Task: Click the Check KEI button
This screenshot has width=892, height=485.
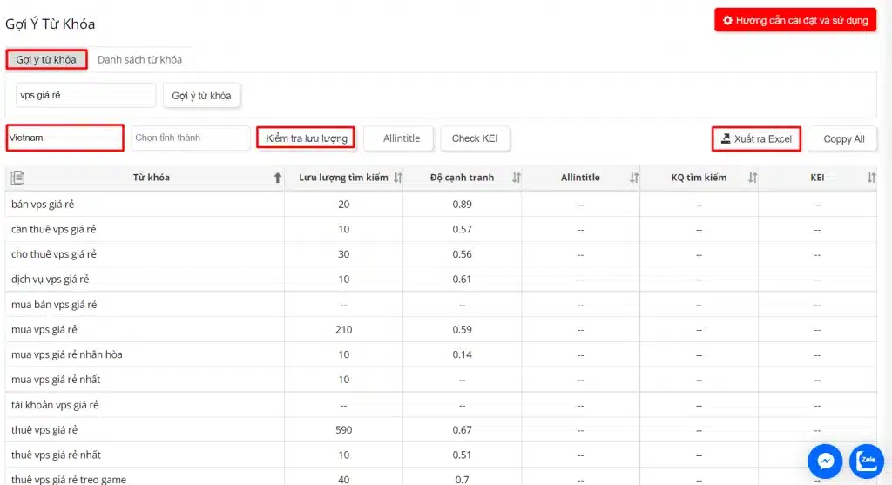Action: pyautogui.click(x=475, y=138)
